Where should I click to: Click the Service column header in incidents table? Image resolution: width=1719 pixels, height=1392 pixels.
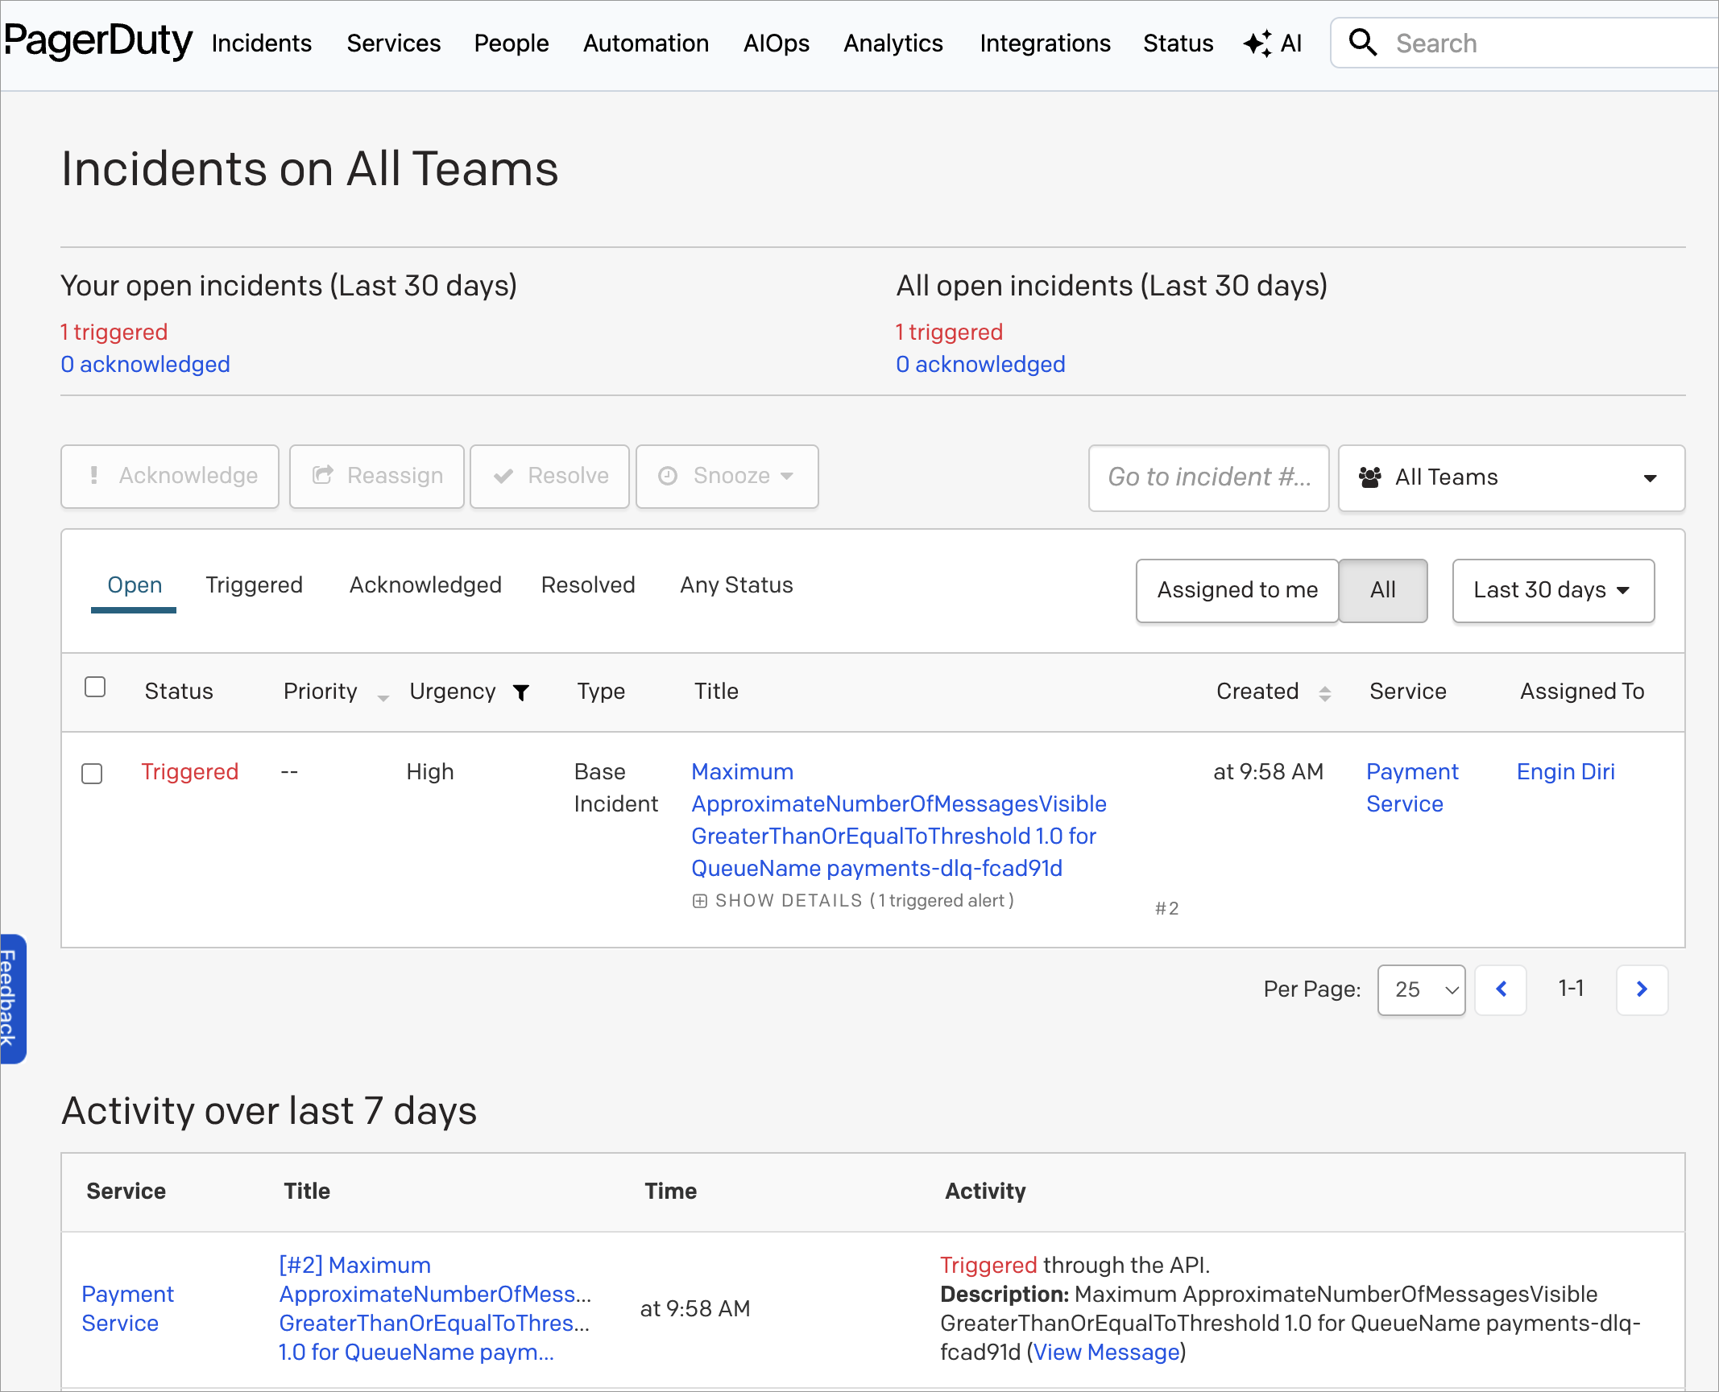coord(1408,692)
